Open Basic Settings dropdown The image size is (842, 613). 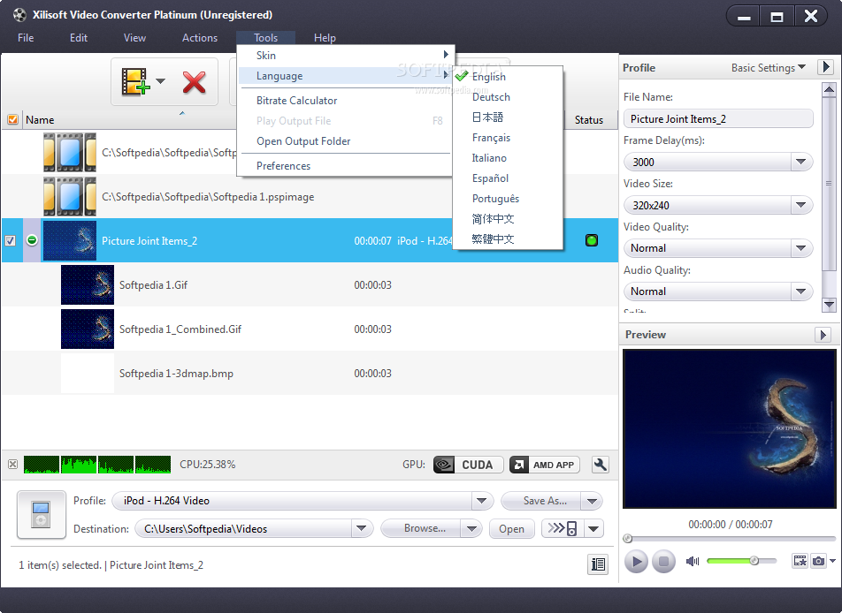[768, 68]
